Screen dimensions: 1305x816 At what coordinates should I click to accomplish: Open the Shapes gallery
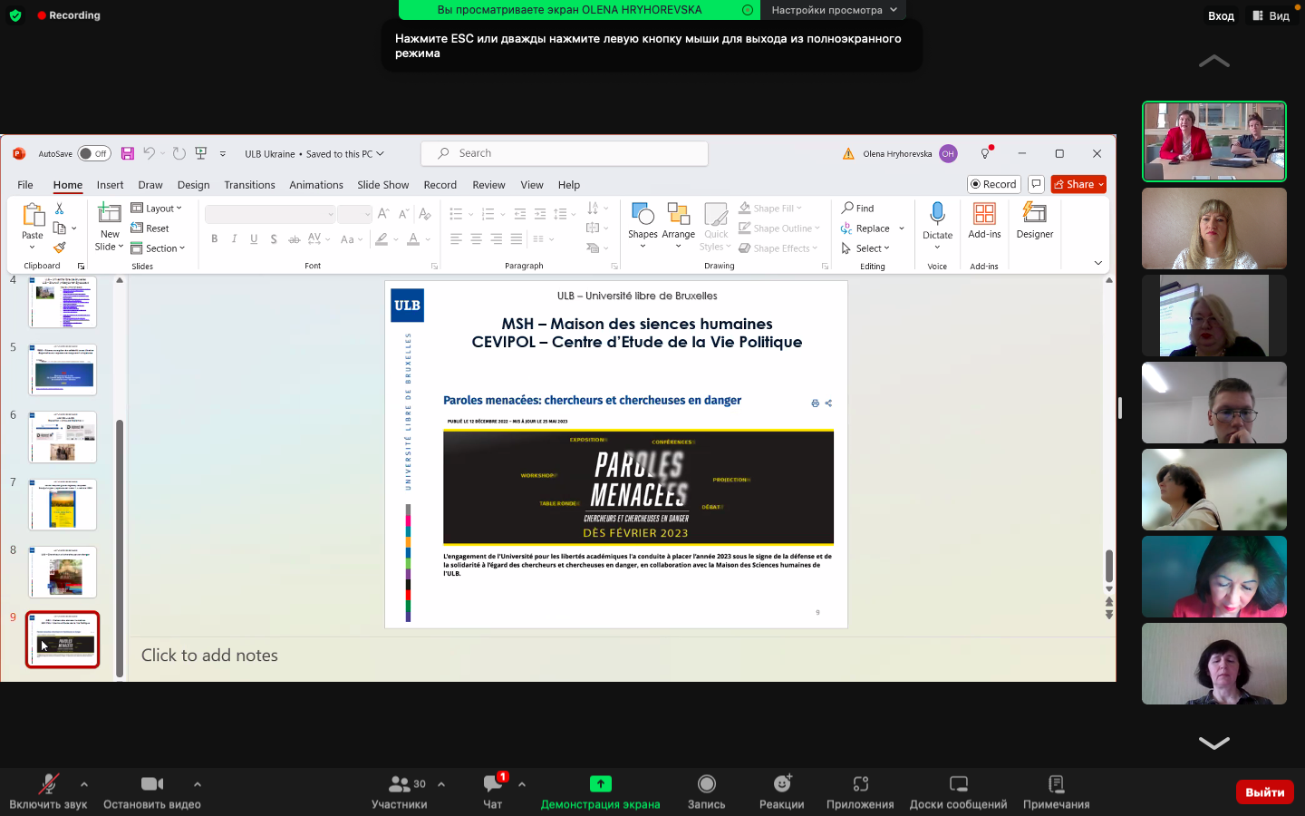[x=643, y=220]
